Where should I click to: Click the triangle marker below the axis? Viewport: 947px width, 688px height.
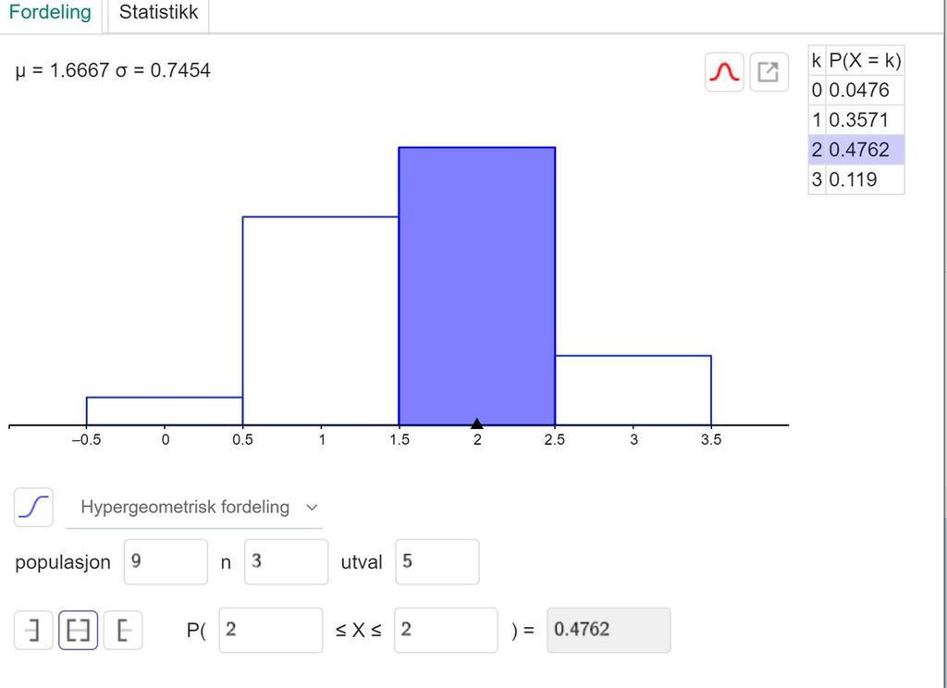pyautogui.click(x=476, y=423)
